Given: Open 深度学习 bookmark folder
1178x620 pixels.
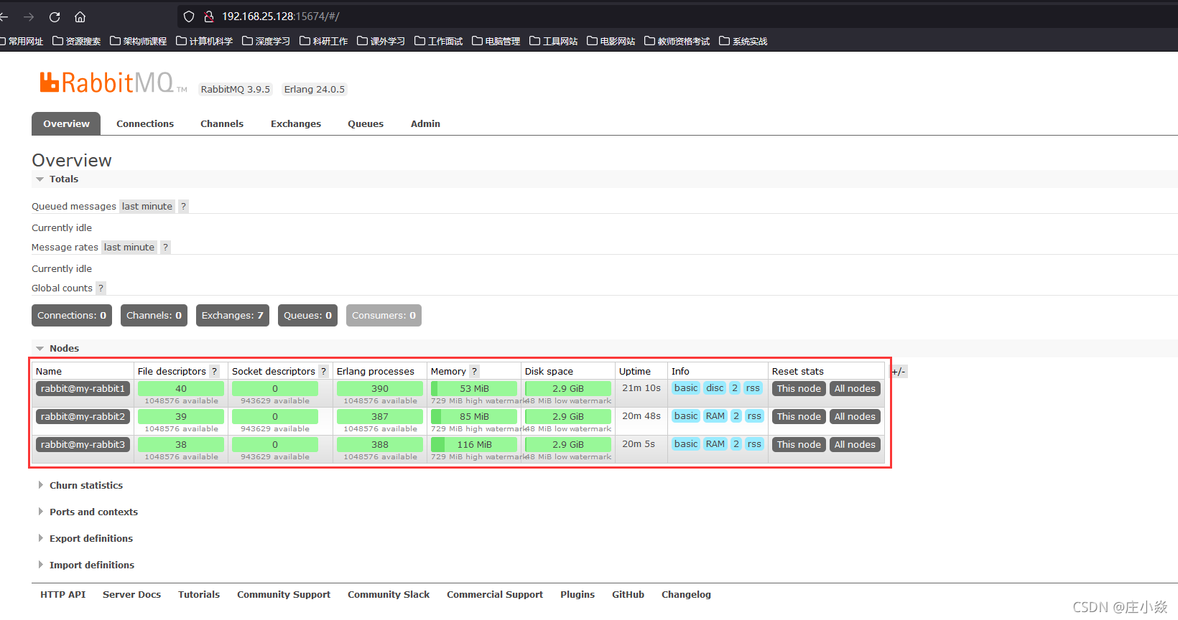Looking at the screenshot, I should coord(266,42).
